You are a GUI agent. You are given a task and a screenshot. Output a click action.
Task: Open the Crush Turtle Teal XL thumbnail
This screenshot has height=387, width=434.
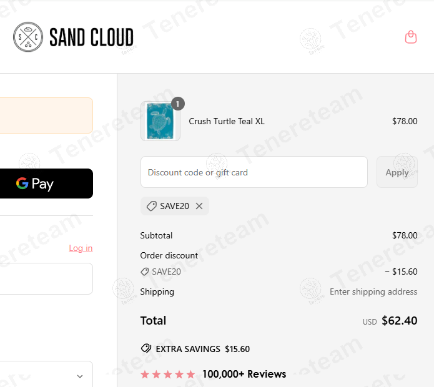click(160, 121)
